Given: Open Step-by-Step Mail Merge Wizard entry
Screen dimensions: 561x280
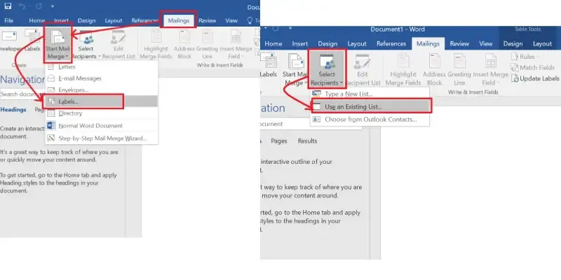Looking at the screenshot, I should 102,138.
